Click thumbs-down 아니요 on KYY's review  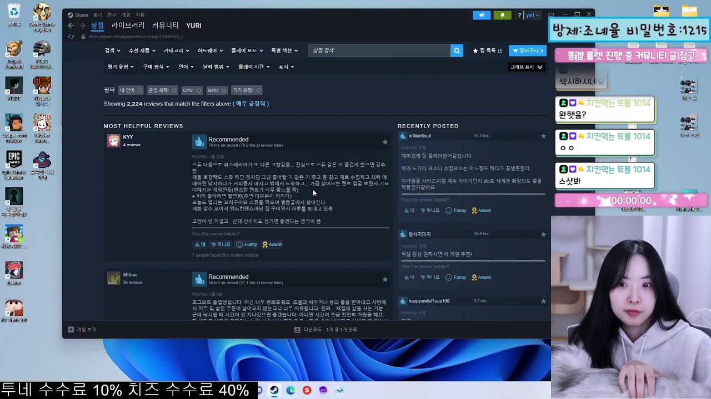(x=221, y=244)
